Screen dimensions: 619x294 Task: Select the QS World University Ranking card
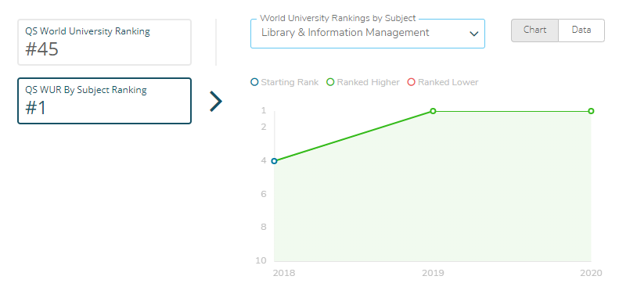(x=105, y=42)
